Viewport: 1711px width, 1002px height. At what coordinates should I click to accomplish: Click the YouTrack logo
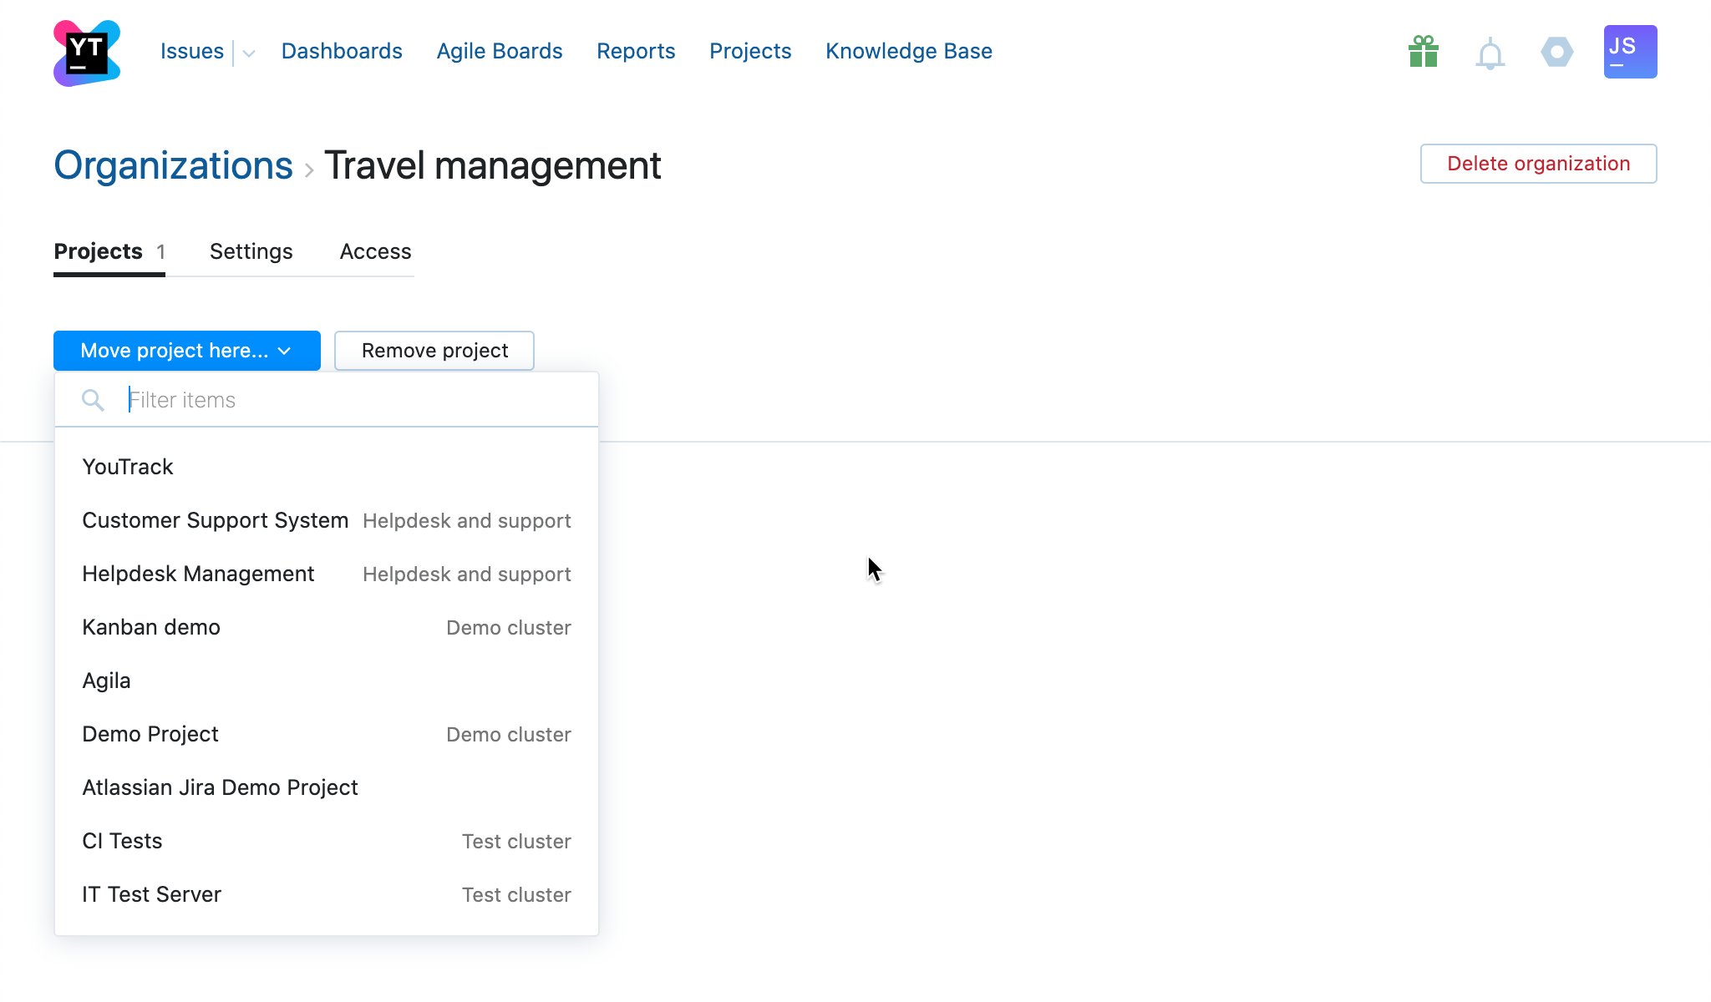point(86,51)
